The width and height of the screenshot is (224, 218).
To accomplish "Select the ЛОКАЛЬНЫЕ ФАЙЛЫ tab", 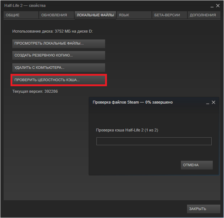I will [x=95, y=15].
